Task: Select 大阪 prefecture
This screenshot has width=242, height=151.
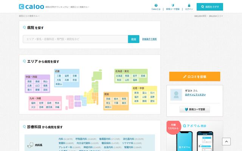Action: coord(59,80)
